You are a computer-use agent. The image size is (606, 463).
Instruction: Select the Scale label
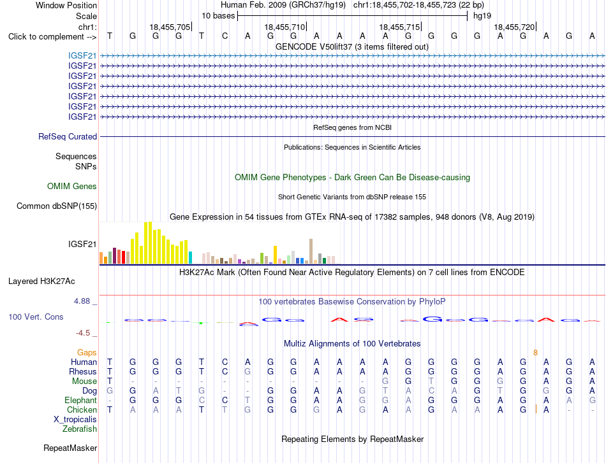point(86,16)
